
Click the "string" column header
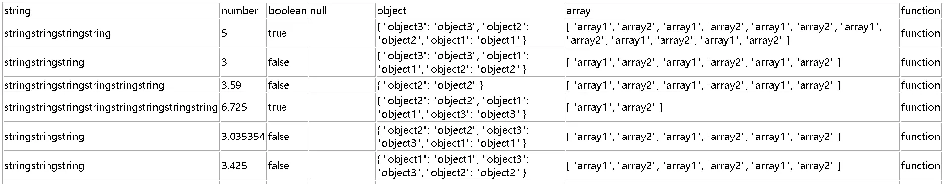[111, 11]
